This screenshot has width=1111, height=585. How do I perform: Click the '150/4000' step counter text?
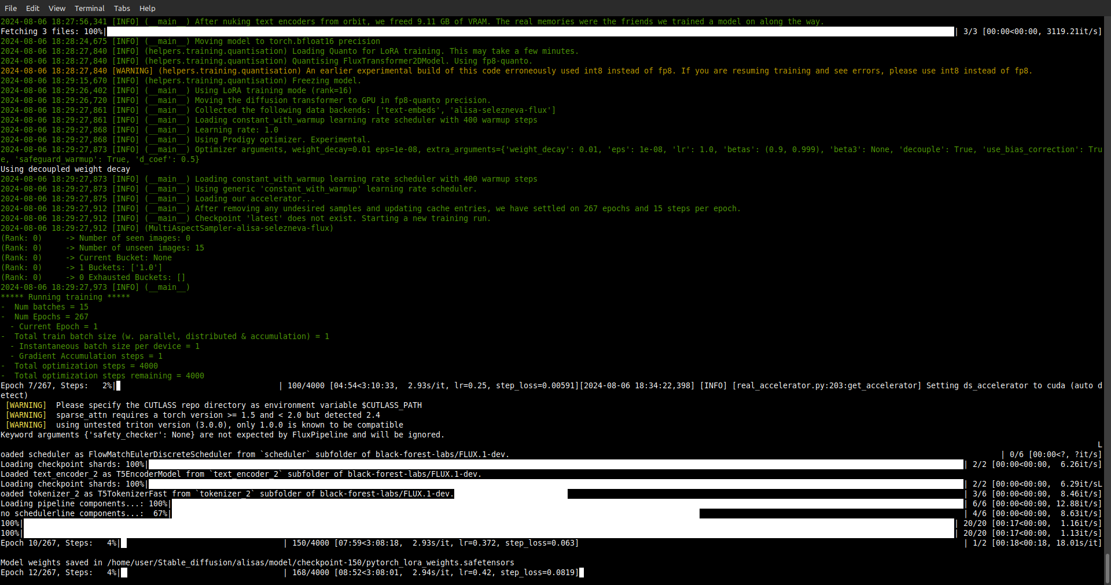tap(311, 543)
